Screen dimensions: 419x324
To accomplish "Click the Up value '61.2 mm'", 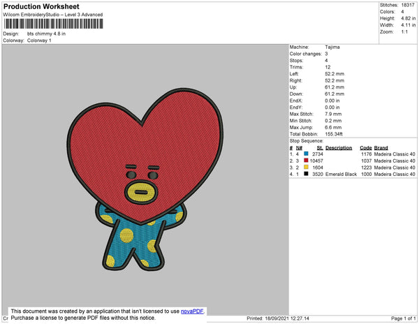I will (335, 87).
